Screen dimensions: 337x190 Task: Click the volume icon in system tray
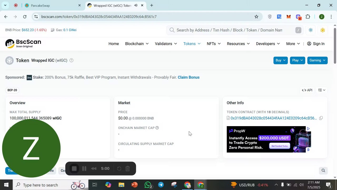click(301, 185)
